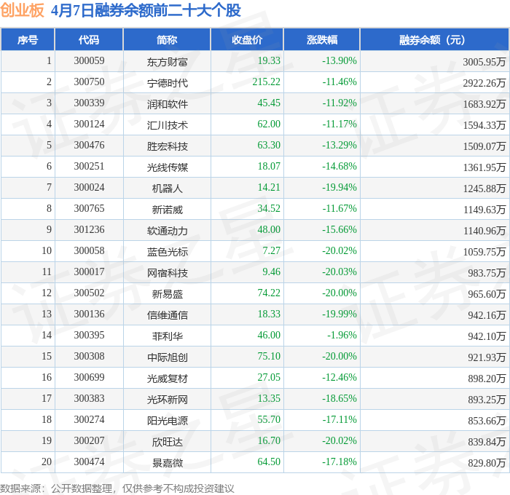Image resolution: width=510 pixels, height=495 pixels.
Task: Click sequence number 10
Action: point(47,251)
